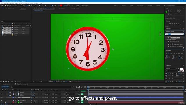Open the Info panel menu
This screenshot has width=186, height=105.
183,8
